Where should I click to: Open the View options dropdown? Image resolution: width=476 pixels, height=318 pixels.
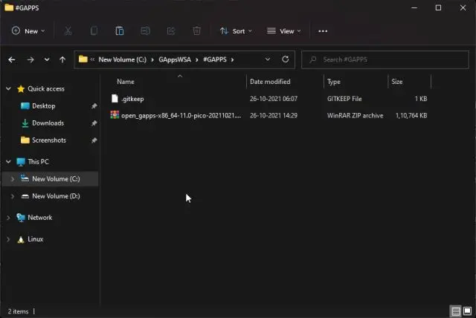pos(283,31)
